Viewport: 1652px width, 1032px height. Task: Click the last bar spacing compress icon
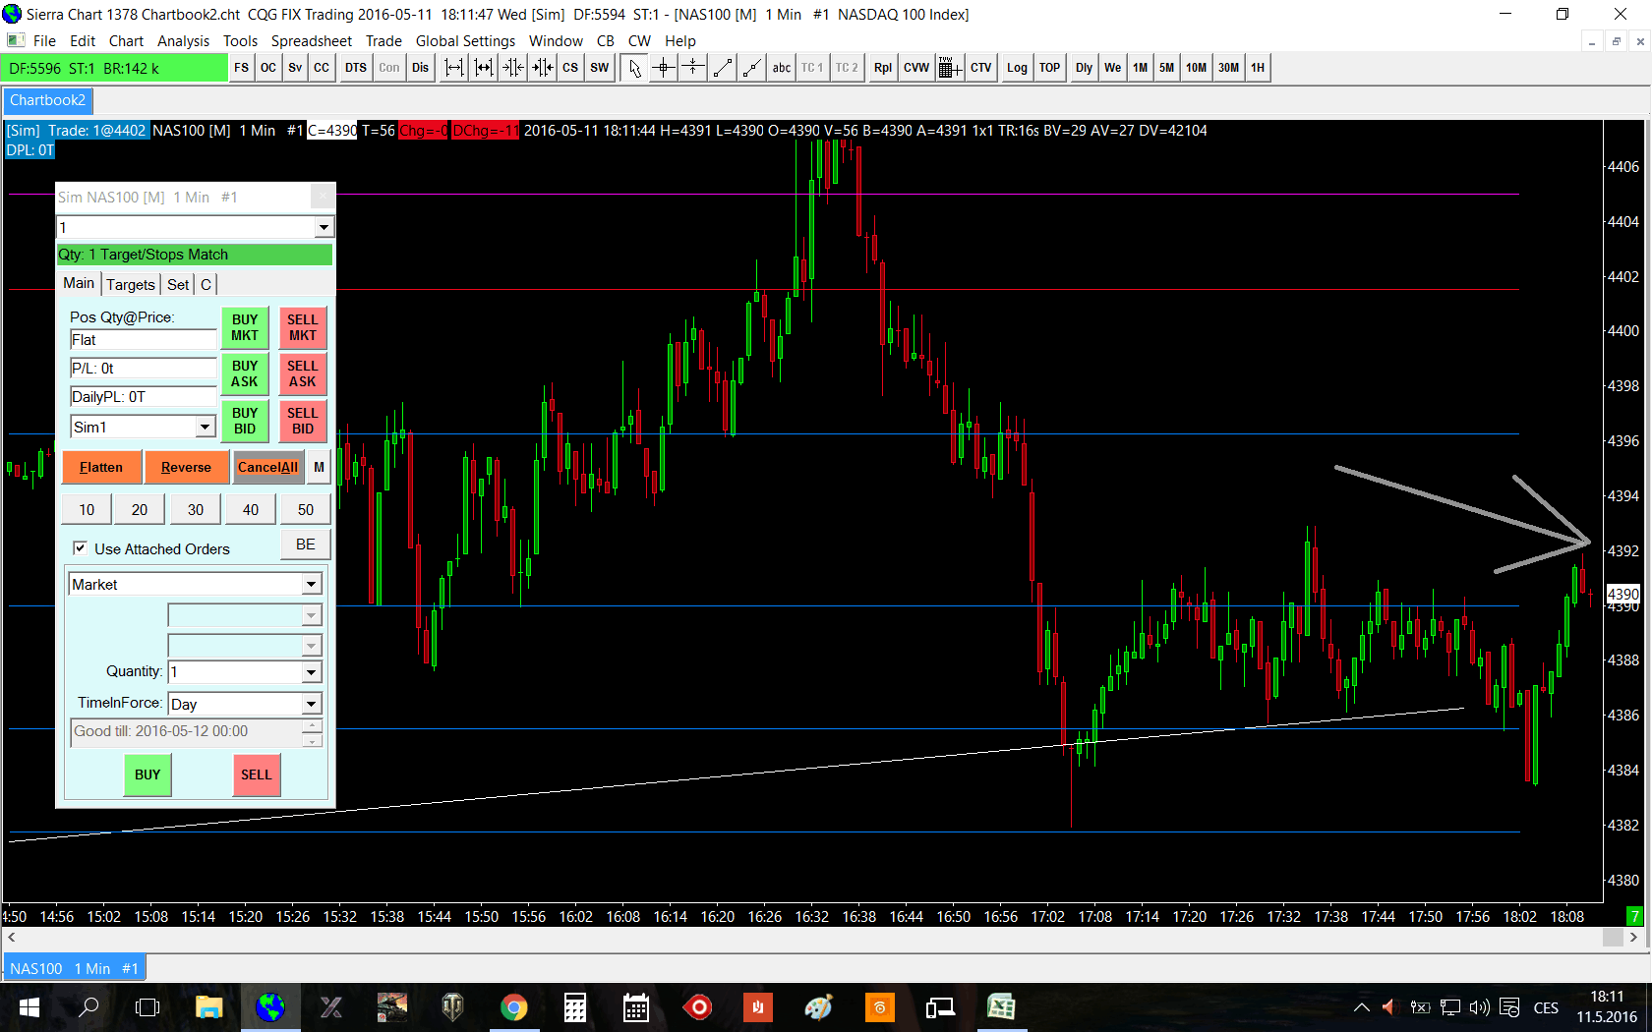543,68
